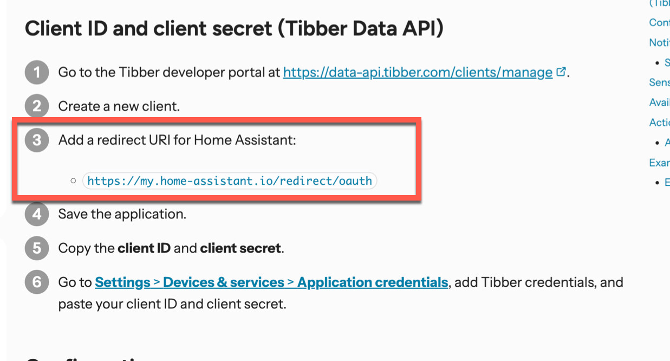Click the step 2 number badge
The width and height of the screenshot is (670, 361).
(x=37, y=106)
